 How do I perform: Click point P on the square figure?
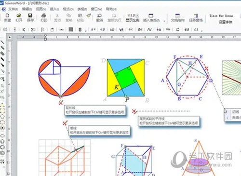click(x=126, y=96)
